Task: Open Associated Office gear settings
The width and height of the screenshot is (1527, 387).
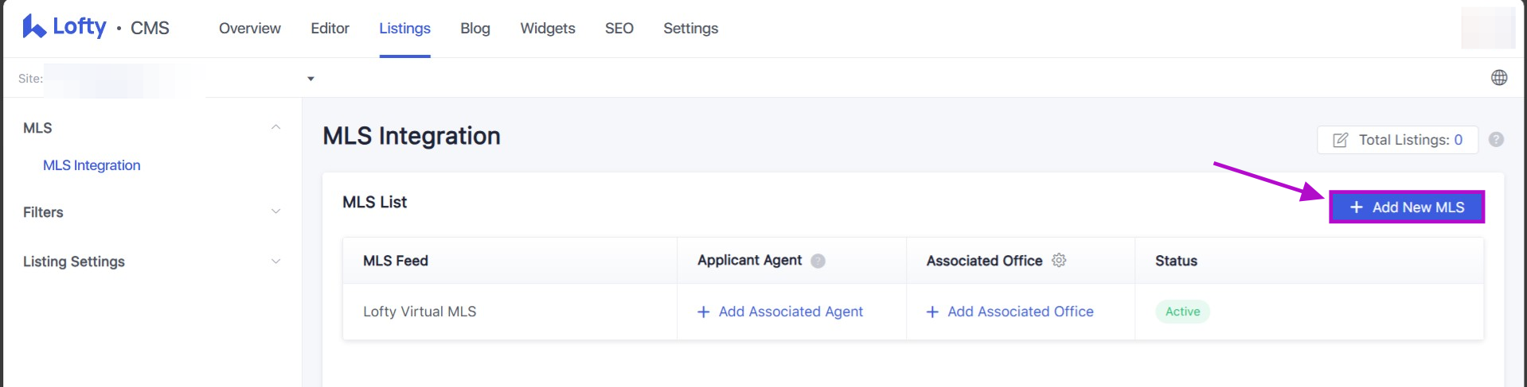Action: [x=1059, y=260]
